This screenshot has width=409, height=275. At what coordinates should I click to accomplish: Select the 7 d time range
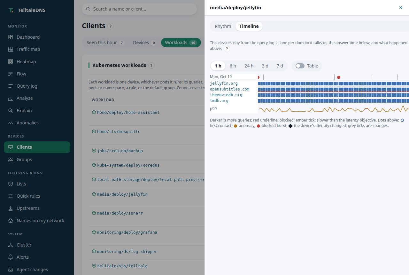click(280, 66)
